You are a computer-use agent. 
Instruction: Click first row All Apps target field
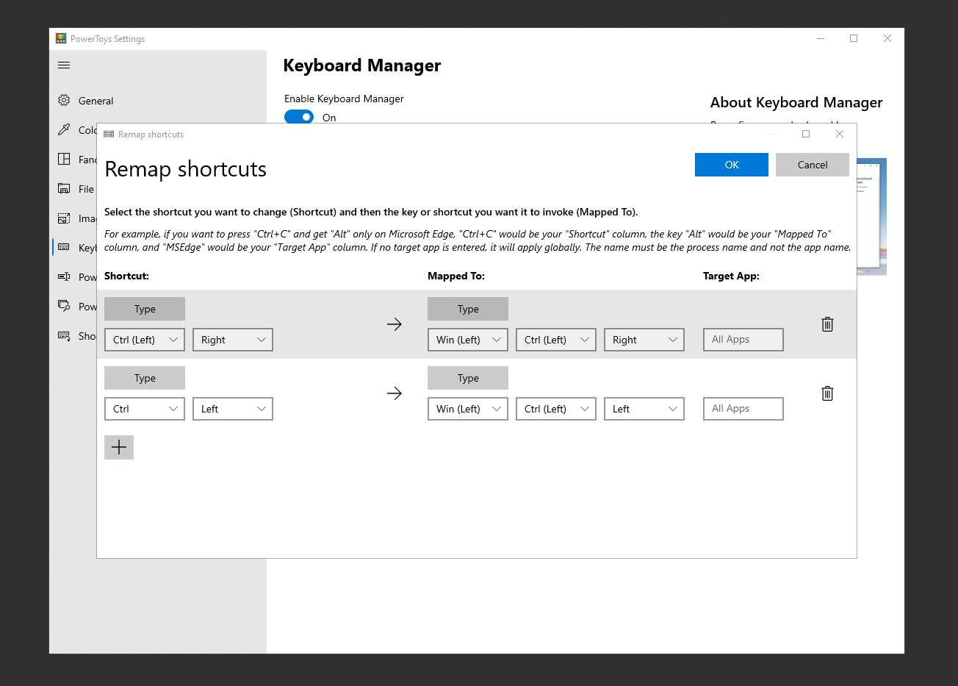coord(743,340)
